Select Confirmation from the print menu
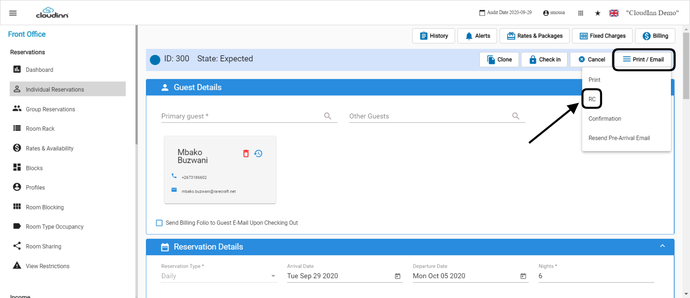Screen dimensions: 690x298 point(627,119)
